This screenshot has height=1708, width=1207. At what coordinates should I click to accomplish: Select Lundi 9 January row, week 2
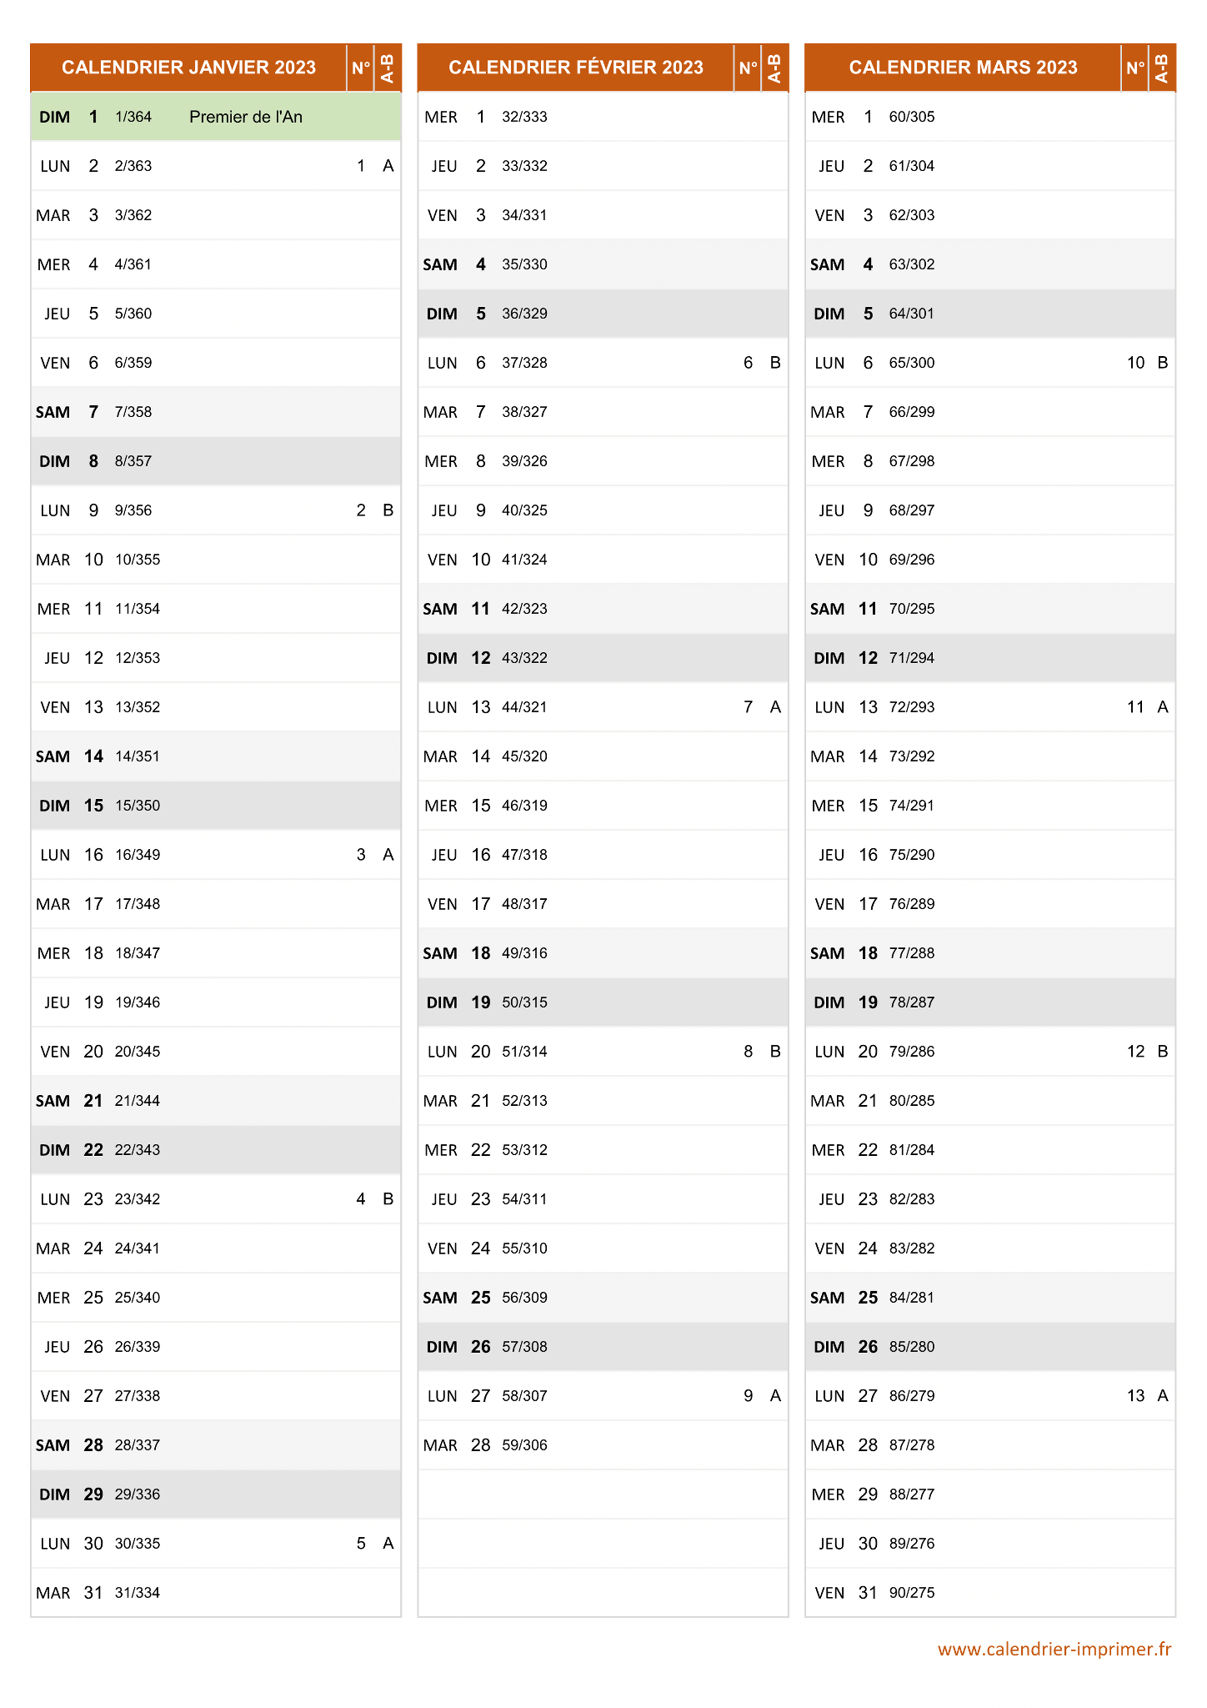coord(216,510)
